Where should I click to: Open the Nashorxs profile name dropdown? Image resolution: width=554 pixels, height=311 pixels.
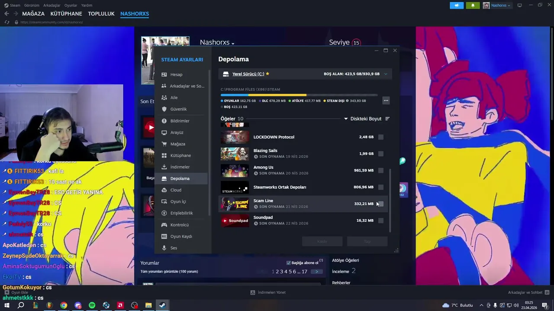217,42
